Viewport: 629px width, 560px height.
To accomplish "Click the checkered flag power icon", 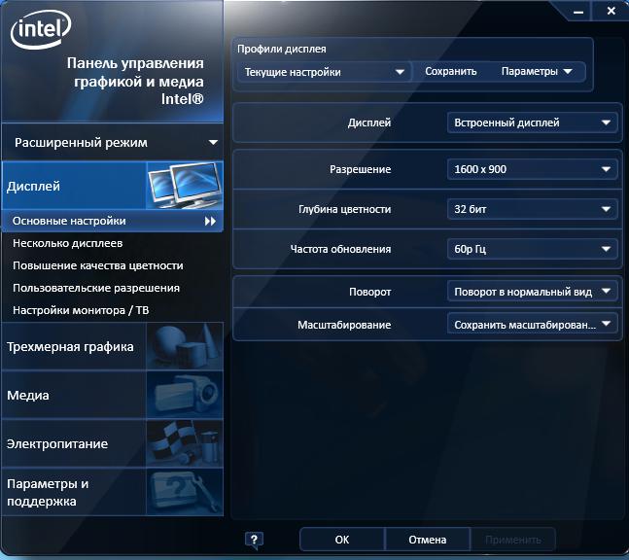I will coord(185,443).
